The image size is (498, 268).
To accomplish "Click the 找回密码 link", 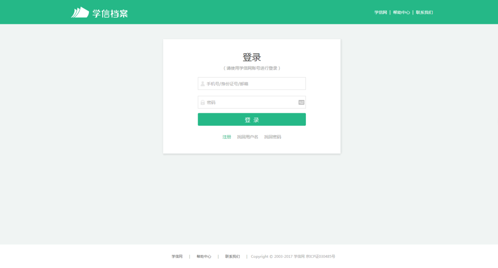I will click(272, 137).
